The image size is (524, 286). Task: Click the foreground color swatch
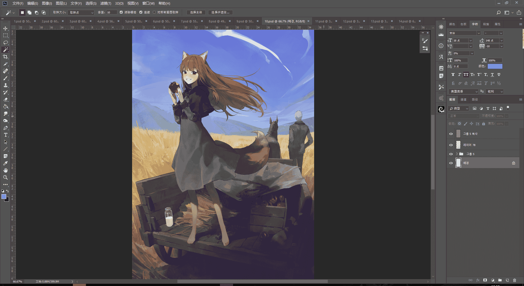[x=4, y=197]
